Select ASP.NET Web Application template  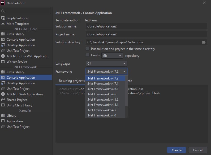tap(26, 94)
